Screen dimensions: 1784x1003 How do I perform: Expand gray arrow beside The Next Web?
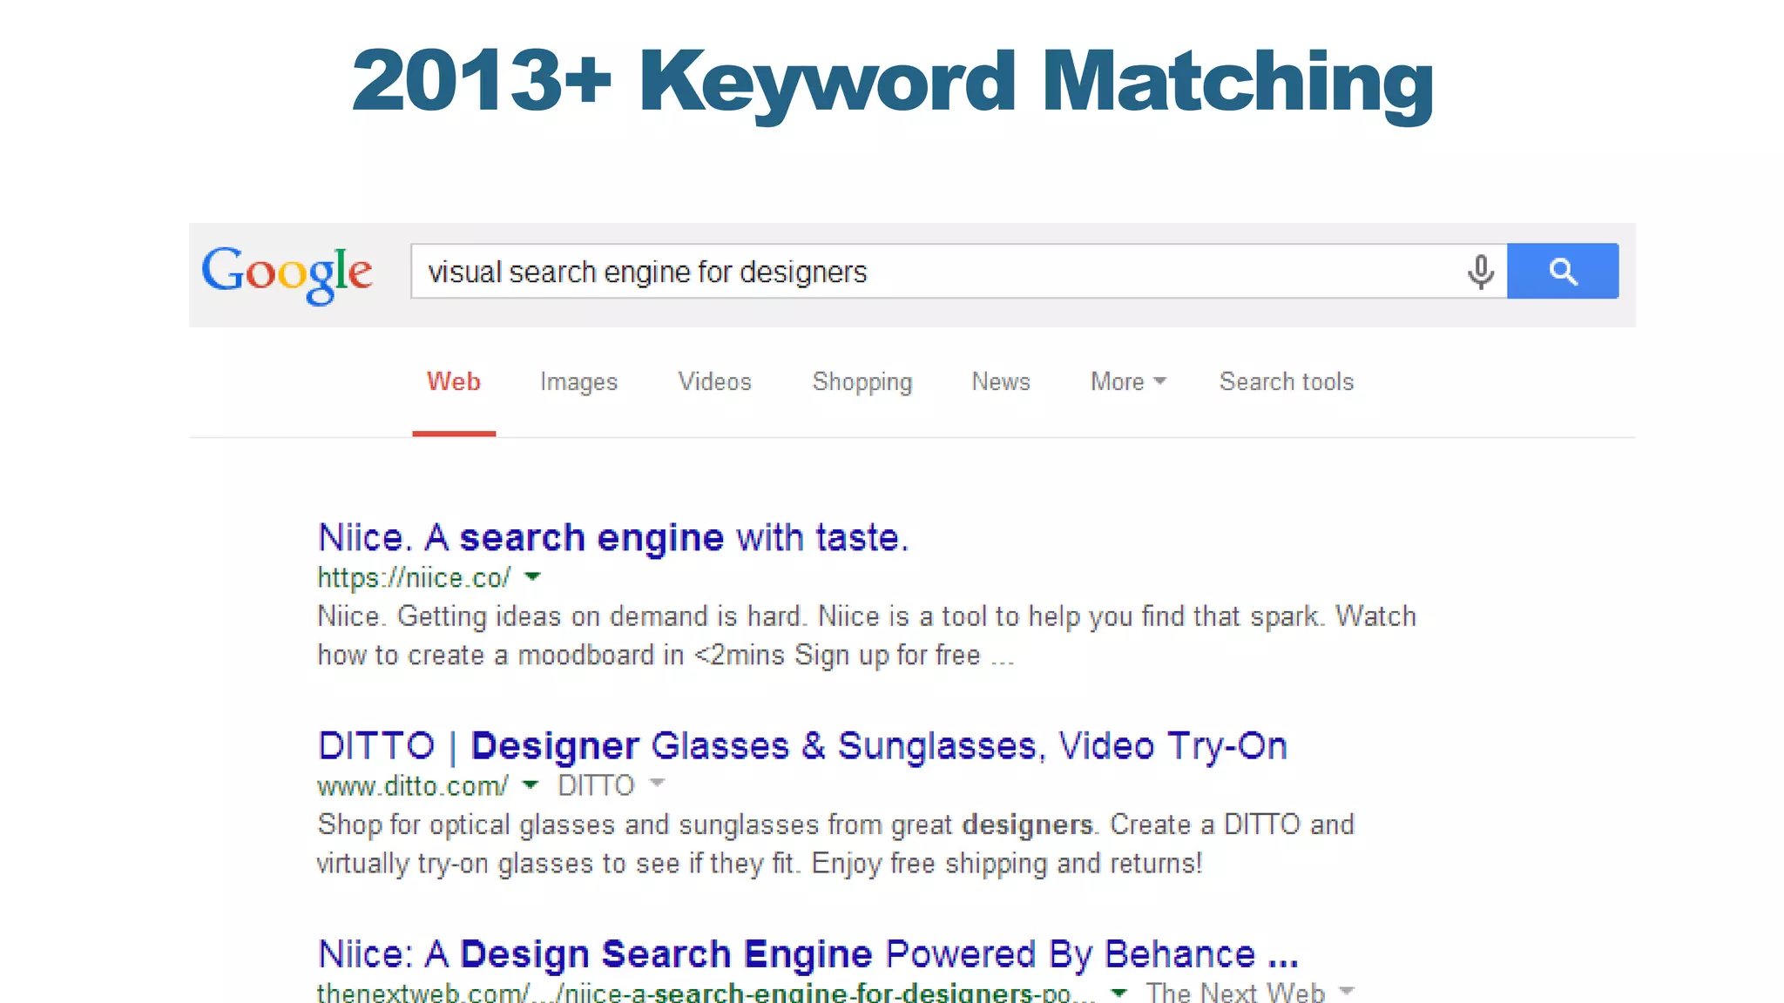coord(1347,990)
